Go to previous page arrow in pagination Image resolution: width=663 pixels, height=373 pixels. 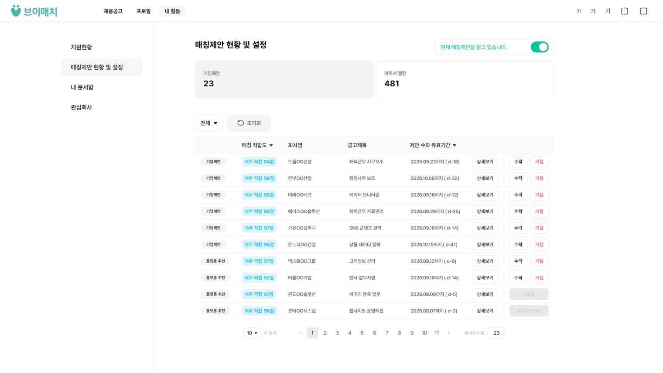coord(301,333)
